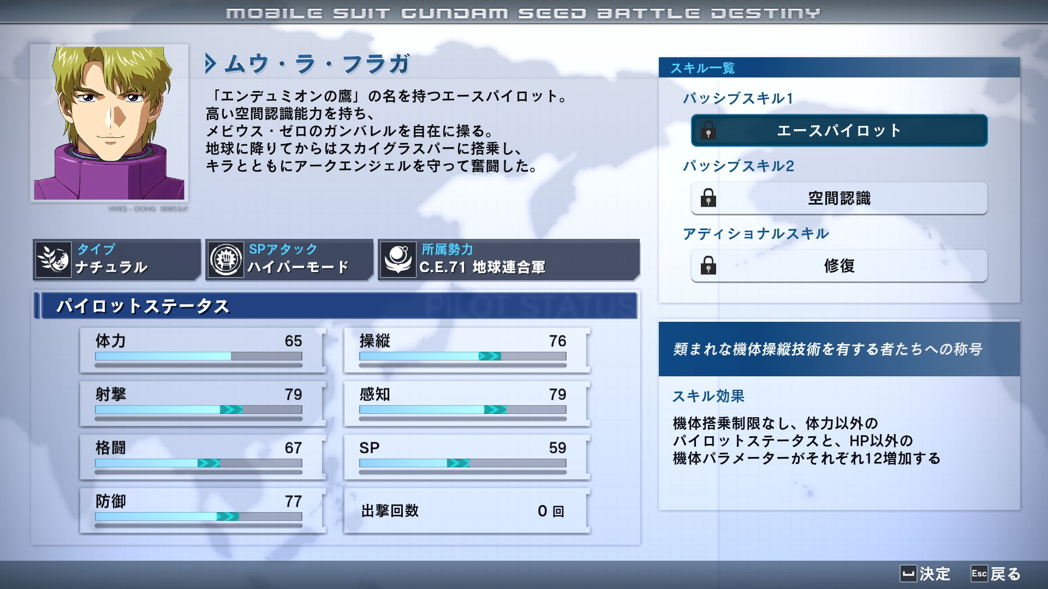Click the lock icon on 修復 skill
Viewport: 1048px width, 589px height.
[708, 266]
